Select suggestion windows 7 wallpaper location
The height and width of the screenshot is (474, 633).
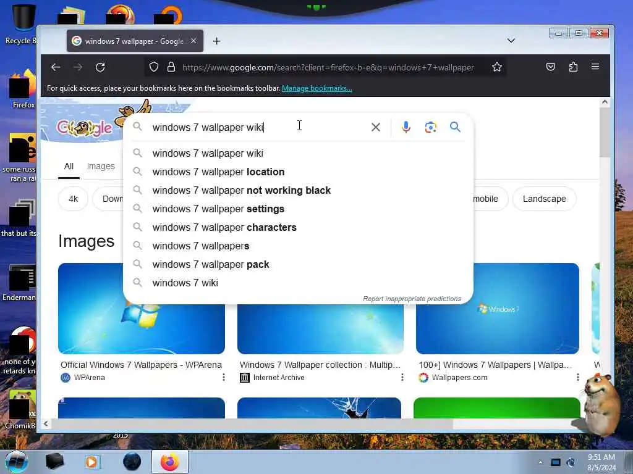pos(298,172)
